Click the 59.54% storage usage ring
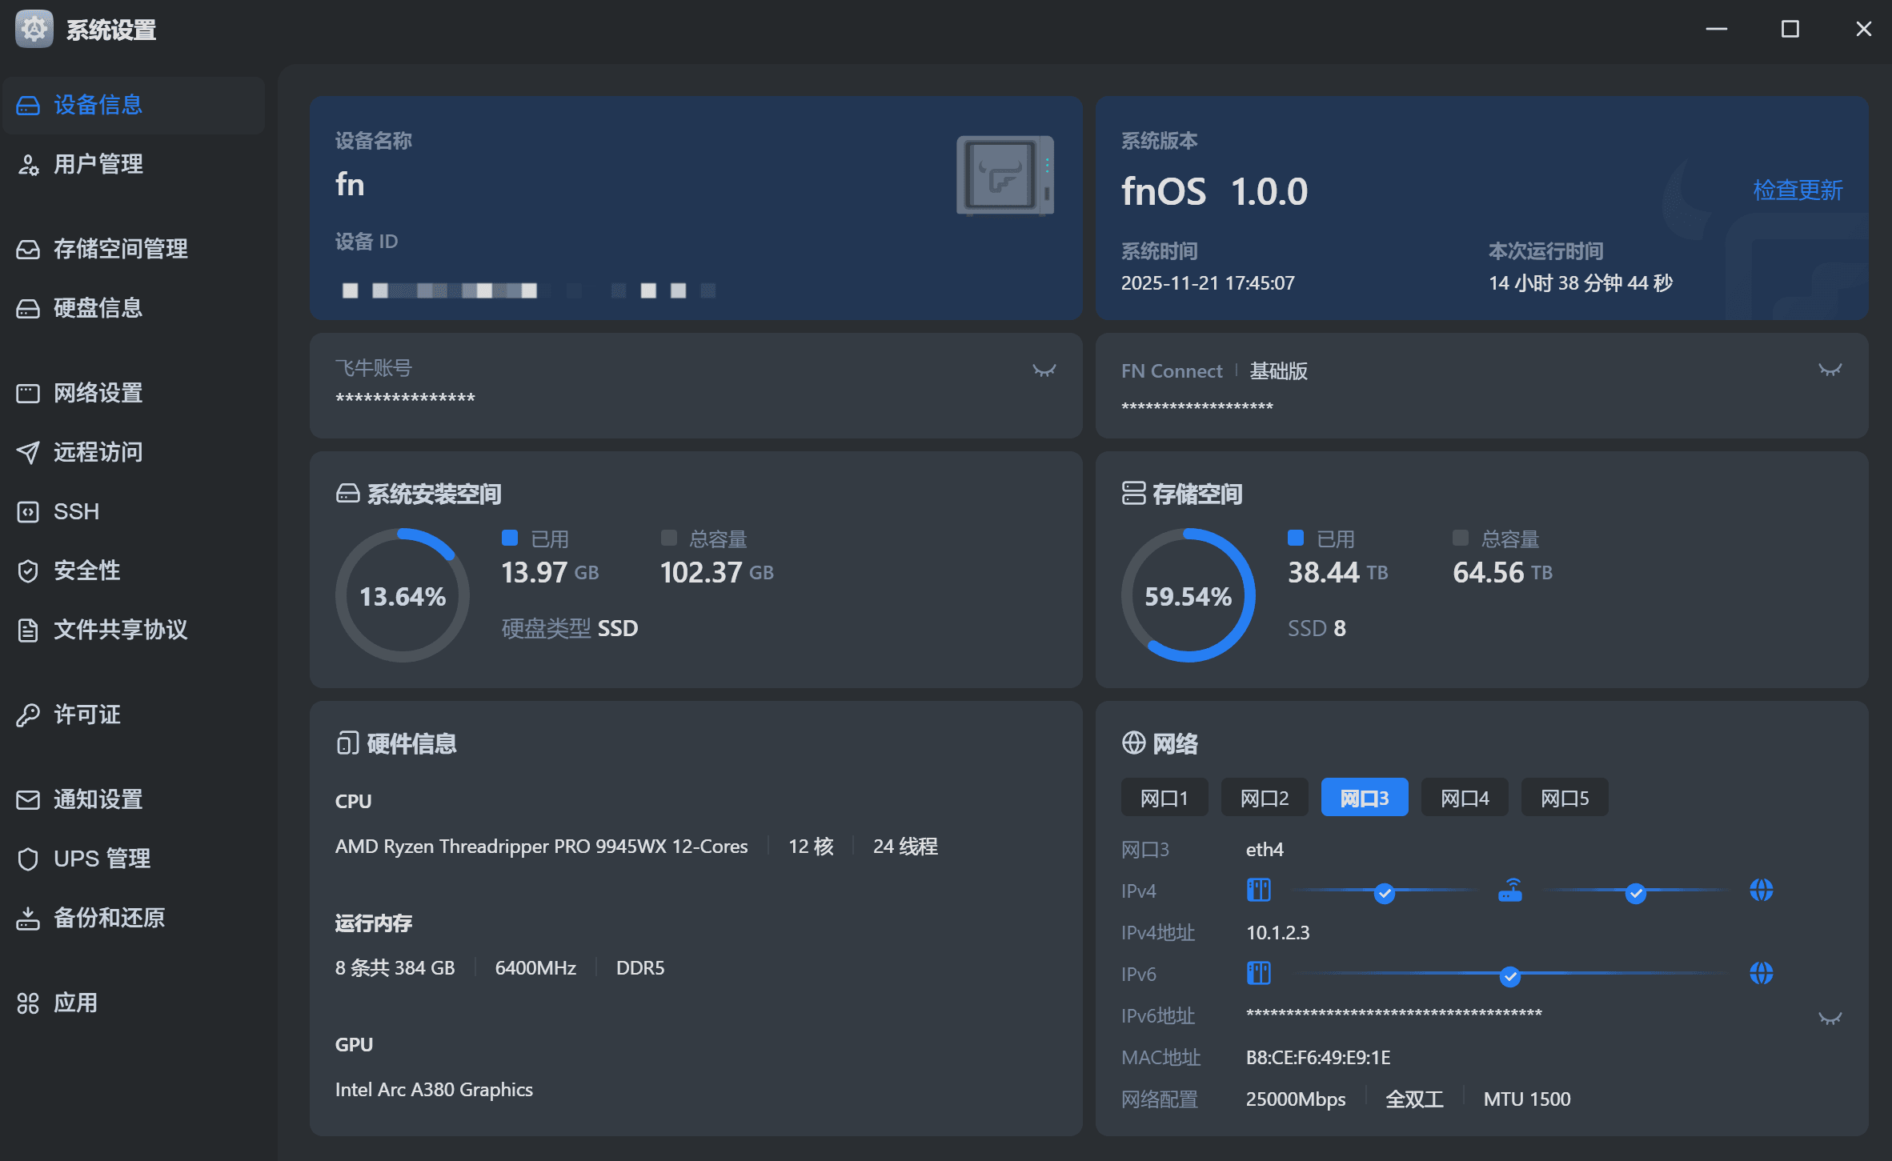The width and height of the screenshot is (1892, 1161). [1188, 596]
